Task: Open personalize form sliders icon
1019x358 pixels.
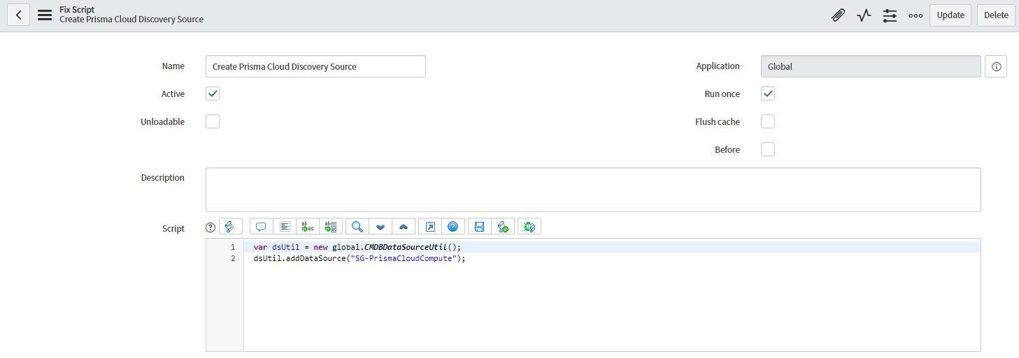Action: click(890, 15)
